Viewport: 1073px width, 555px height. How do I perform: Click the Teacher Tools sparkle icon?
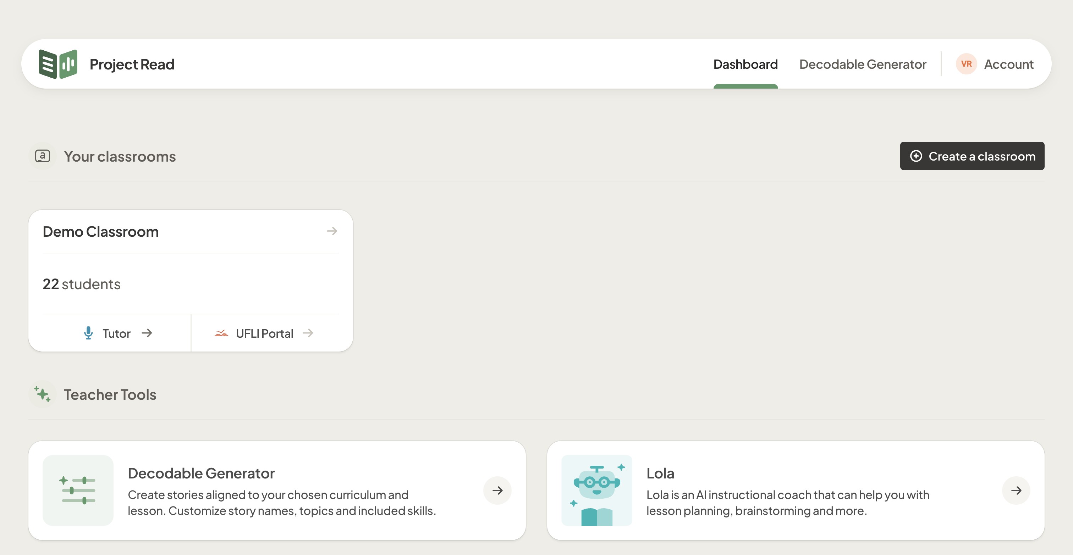click(x=43, y=394)
